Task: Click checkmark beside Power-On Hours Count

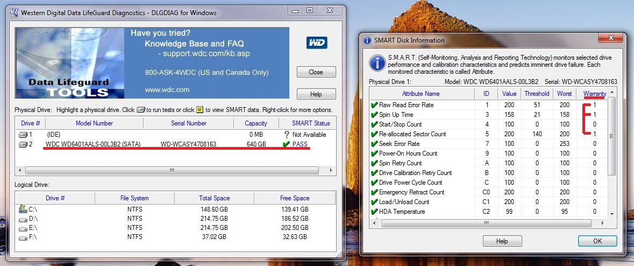Action: [374, 153]
